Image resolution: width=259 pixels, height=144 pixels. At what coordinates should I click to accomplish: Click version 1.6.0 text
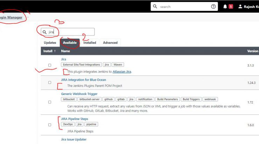pyautogui.click(x=250, y=125)
